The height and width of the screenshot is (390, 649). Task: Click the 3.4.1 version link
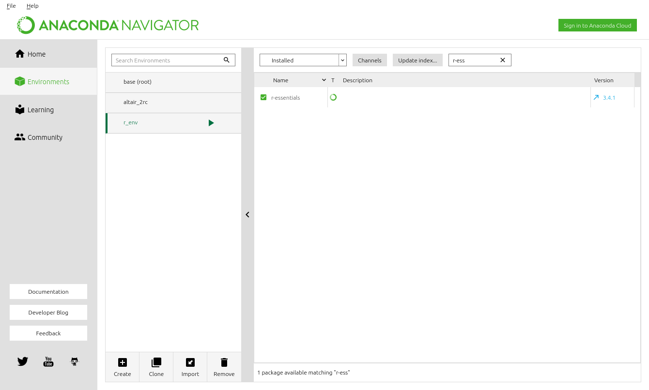click(x=609, y=98)
